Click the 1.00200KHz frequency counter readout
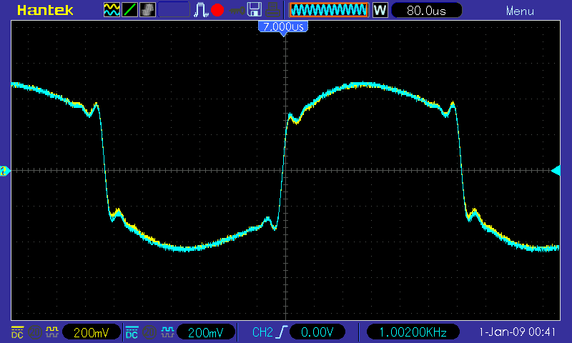 click(413, 332)
